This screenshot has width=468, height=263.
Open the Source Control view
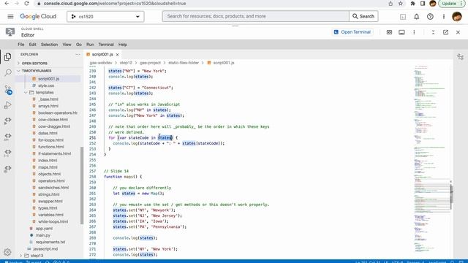coord(8,89)
